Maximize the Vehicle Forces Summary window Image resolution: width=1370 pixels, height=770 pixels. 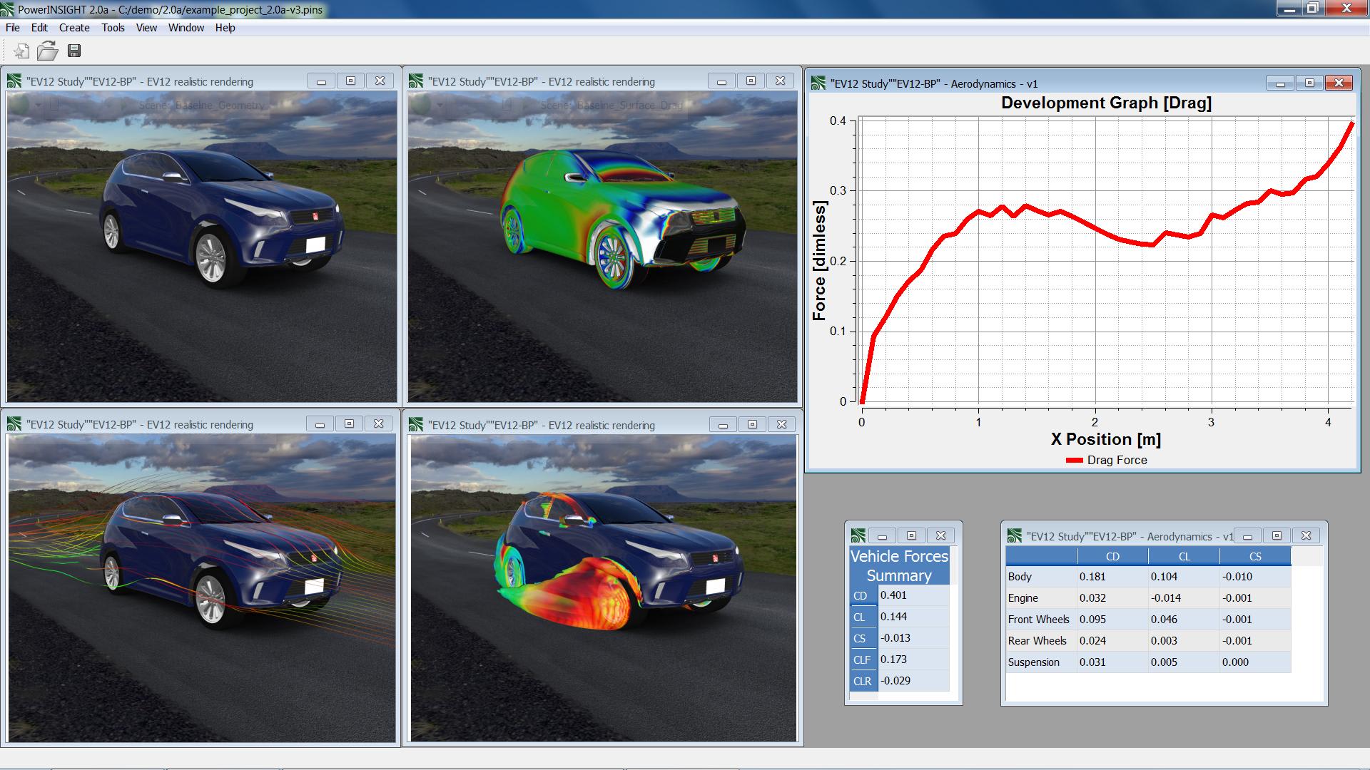tap(911, 535)
